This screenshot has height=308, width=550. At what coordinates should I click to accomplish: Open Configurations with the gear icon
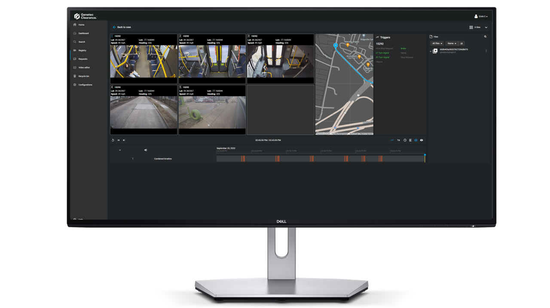tap(86, 85)
